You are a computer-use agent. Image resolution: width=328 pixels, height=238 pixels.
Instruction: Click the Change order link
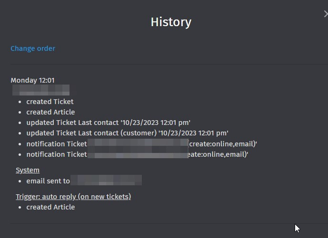pyautogui.click(x=33, y=48)
